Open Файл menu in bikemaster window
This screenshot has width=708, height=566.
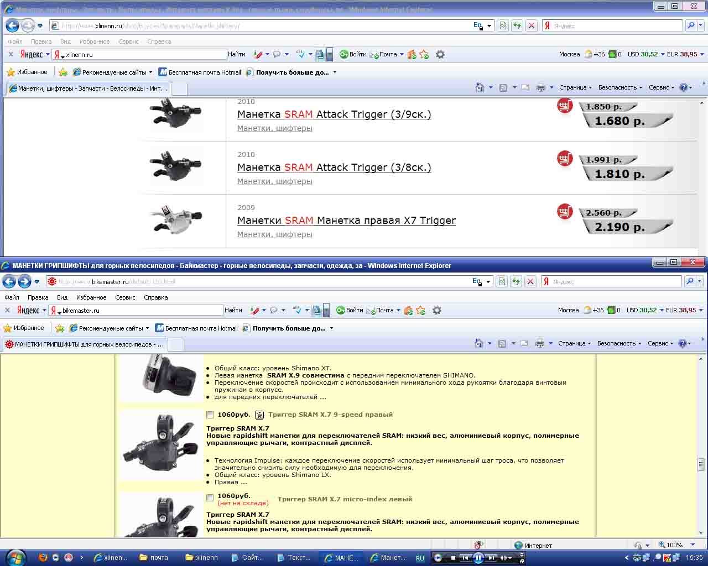pos(12,297)
